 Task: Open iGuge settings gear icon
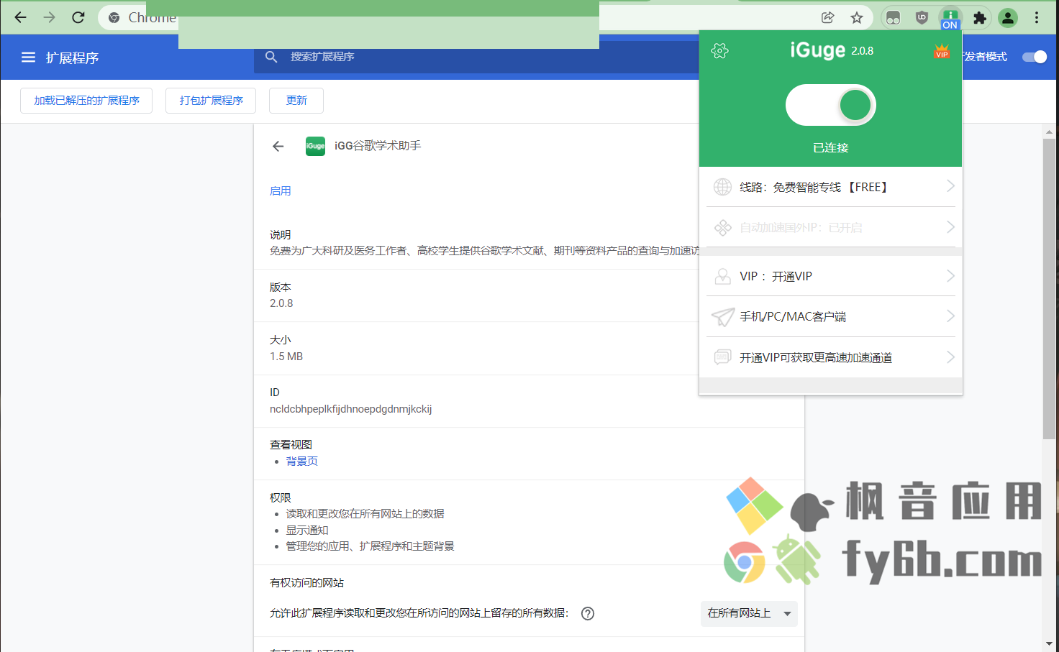(719, 50)
